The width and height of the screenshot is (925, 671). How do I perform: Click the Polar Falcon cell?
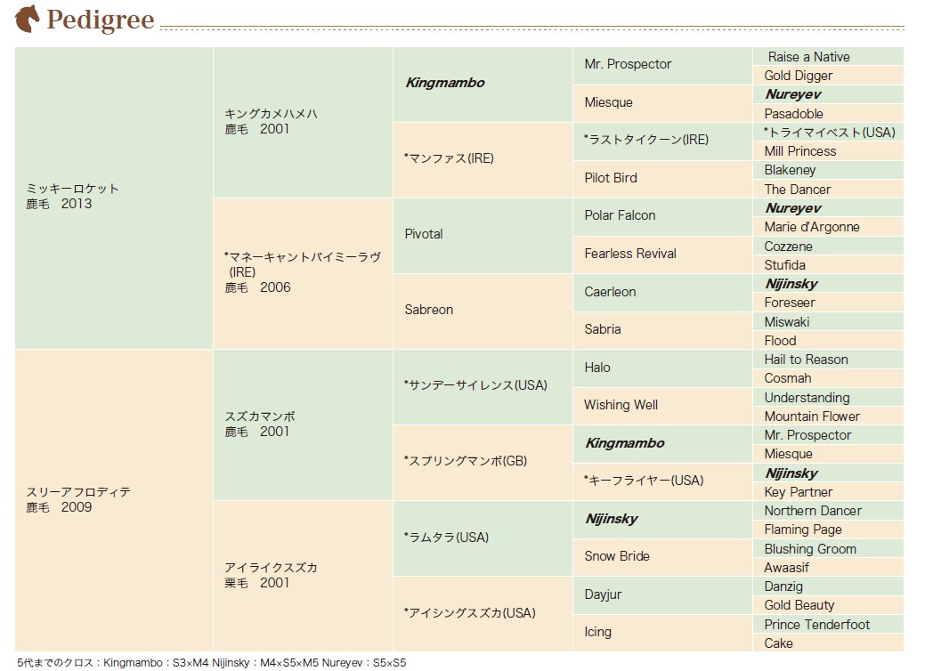(x=662, y=217)
